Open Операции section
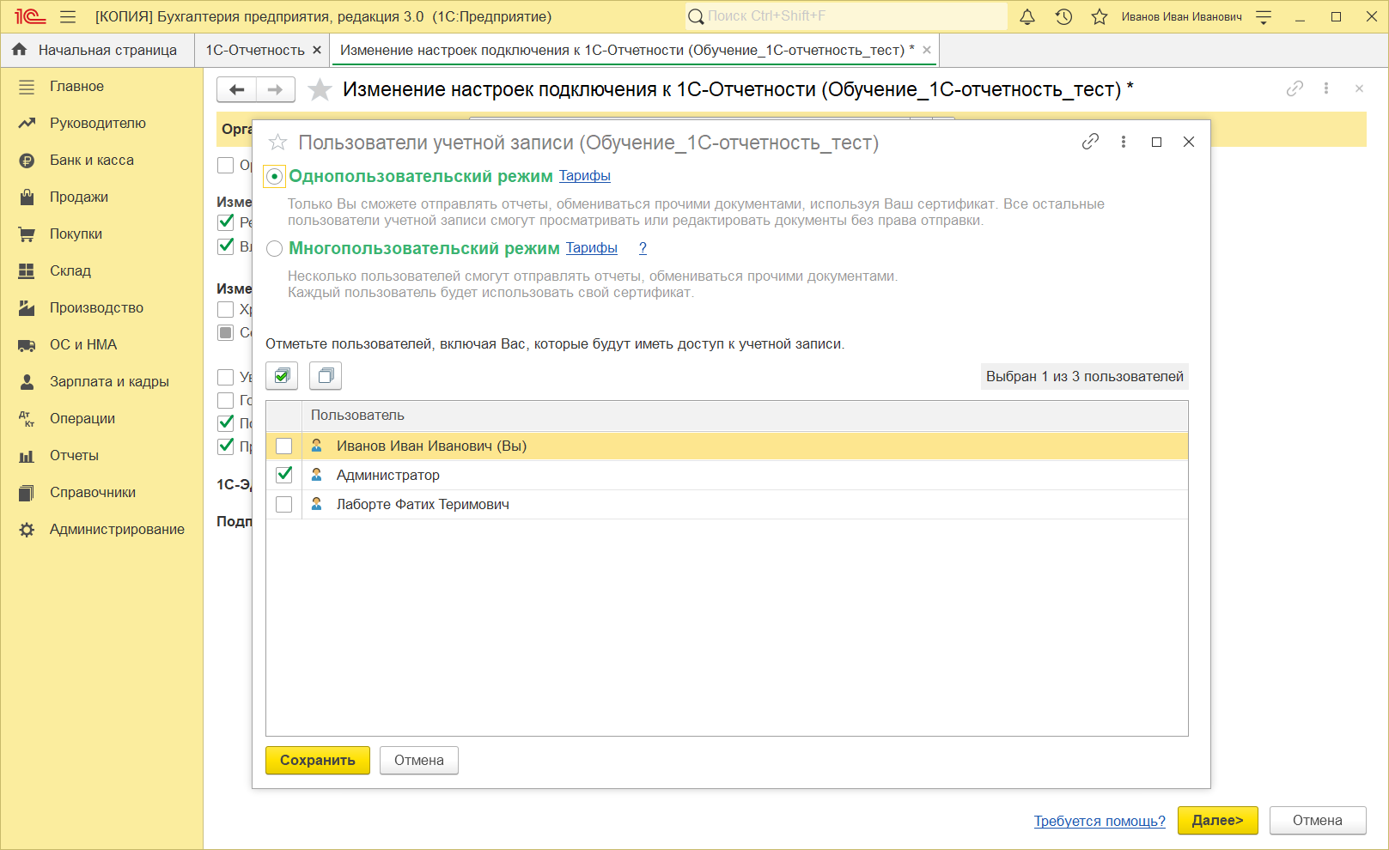The height and width of the screenshot is (850, 1389). (82, 418)
